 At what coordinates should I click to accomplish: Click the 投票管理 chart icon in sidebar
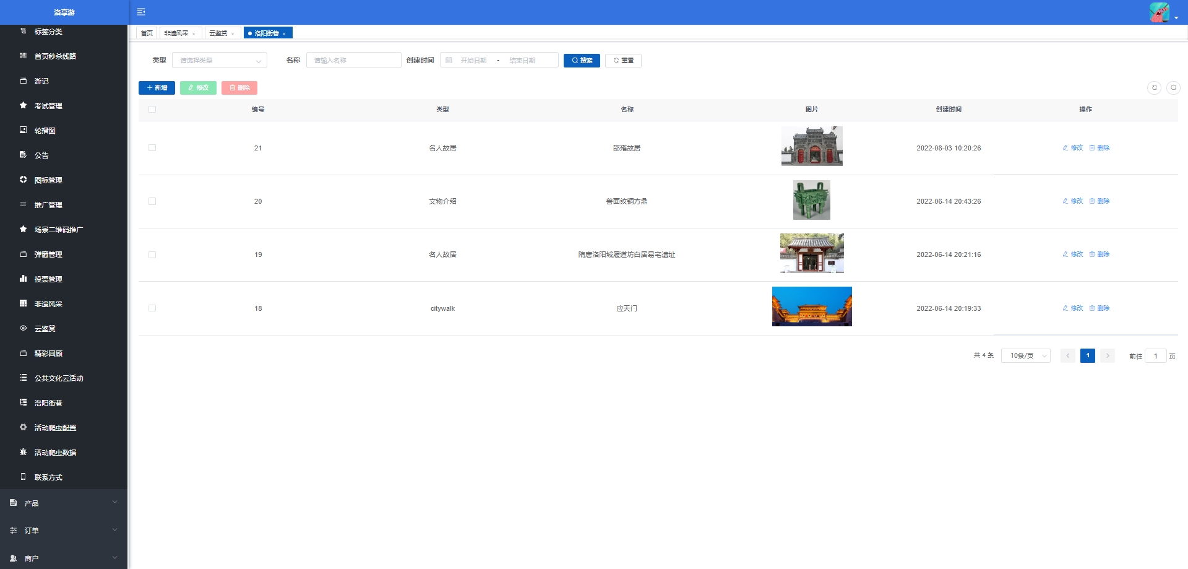(23, 279)
